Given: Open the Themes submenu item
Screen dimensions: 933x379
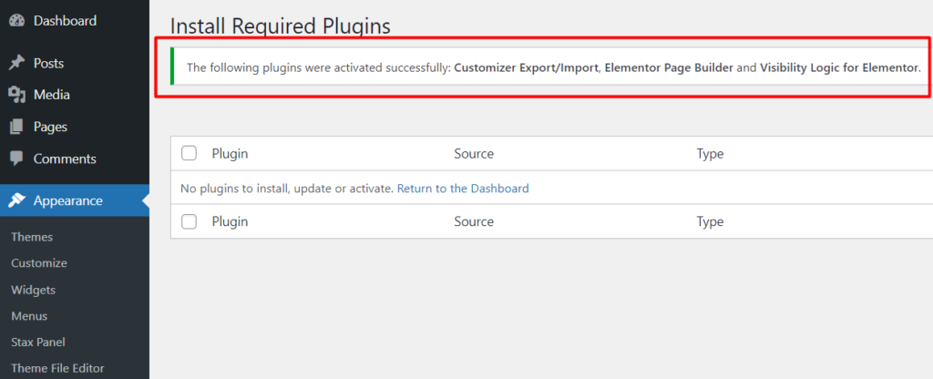Looking at the screenshot, I should point(32,237).
